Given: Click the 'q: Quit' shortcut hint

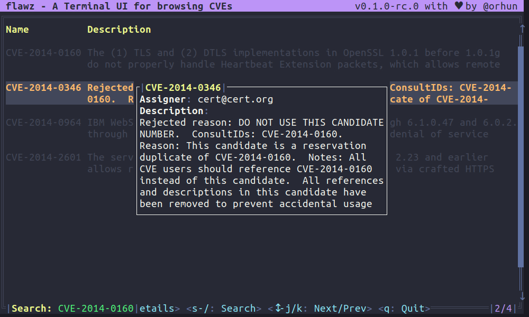Looking at the screenshot, I should pyautogui.click(x=404, y=308).
